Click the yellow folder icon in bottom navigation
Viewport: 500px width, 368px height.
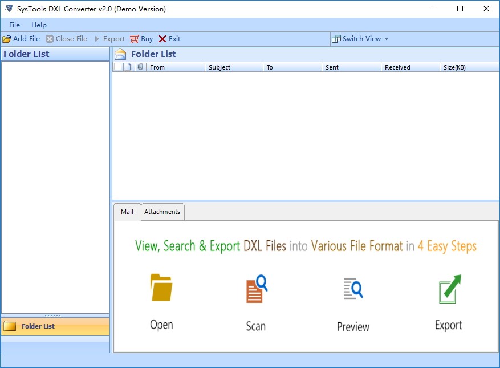pos(10,326)
